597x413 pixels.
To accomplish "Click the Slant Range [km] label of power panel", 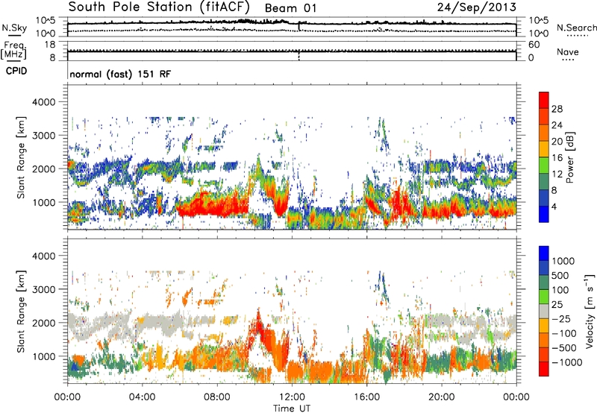I will (21, 157).
